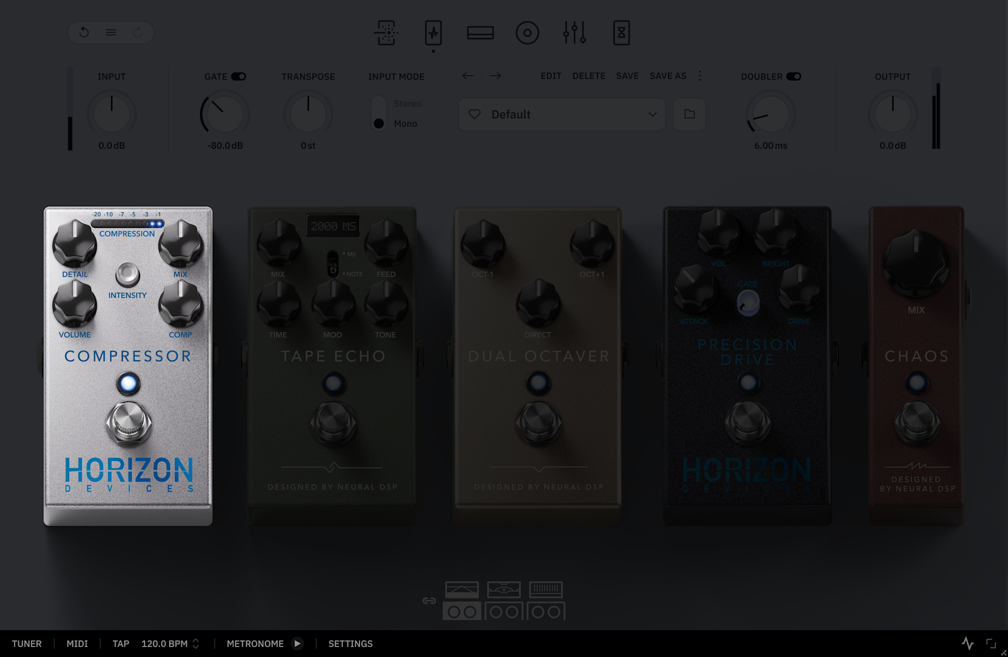This screenshot has height=657, width=1008.
Task: Start the metronome with the play button
Action: [x=297, y=643]
